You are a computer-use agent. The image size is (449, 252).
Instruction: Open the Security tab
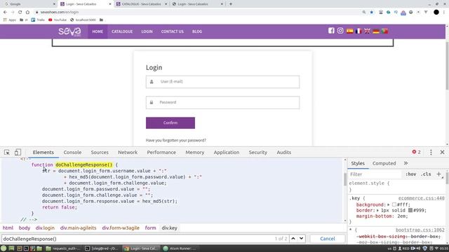[x=257, y=153]
